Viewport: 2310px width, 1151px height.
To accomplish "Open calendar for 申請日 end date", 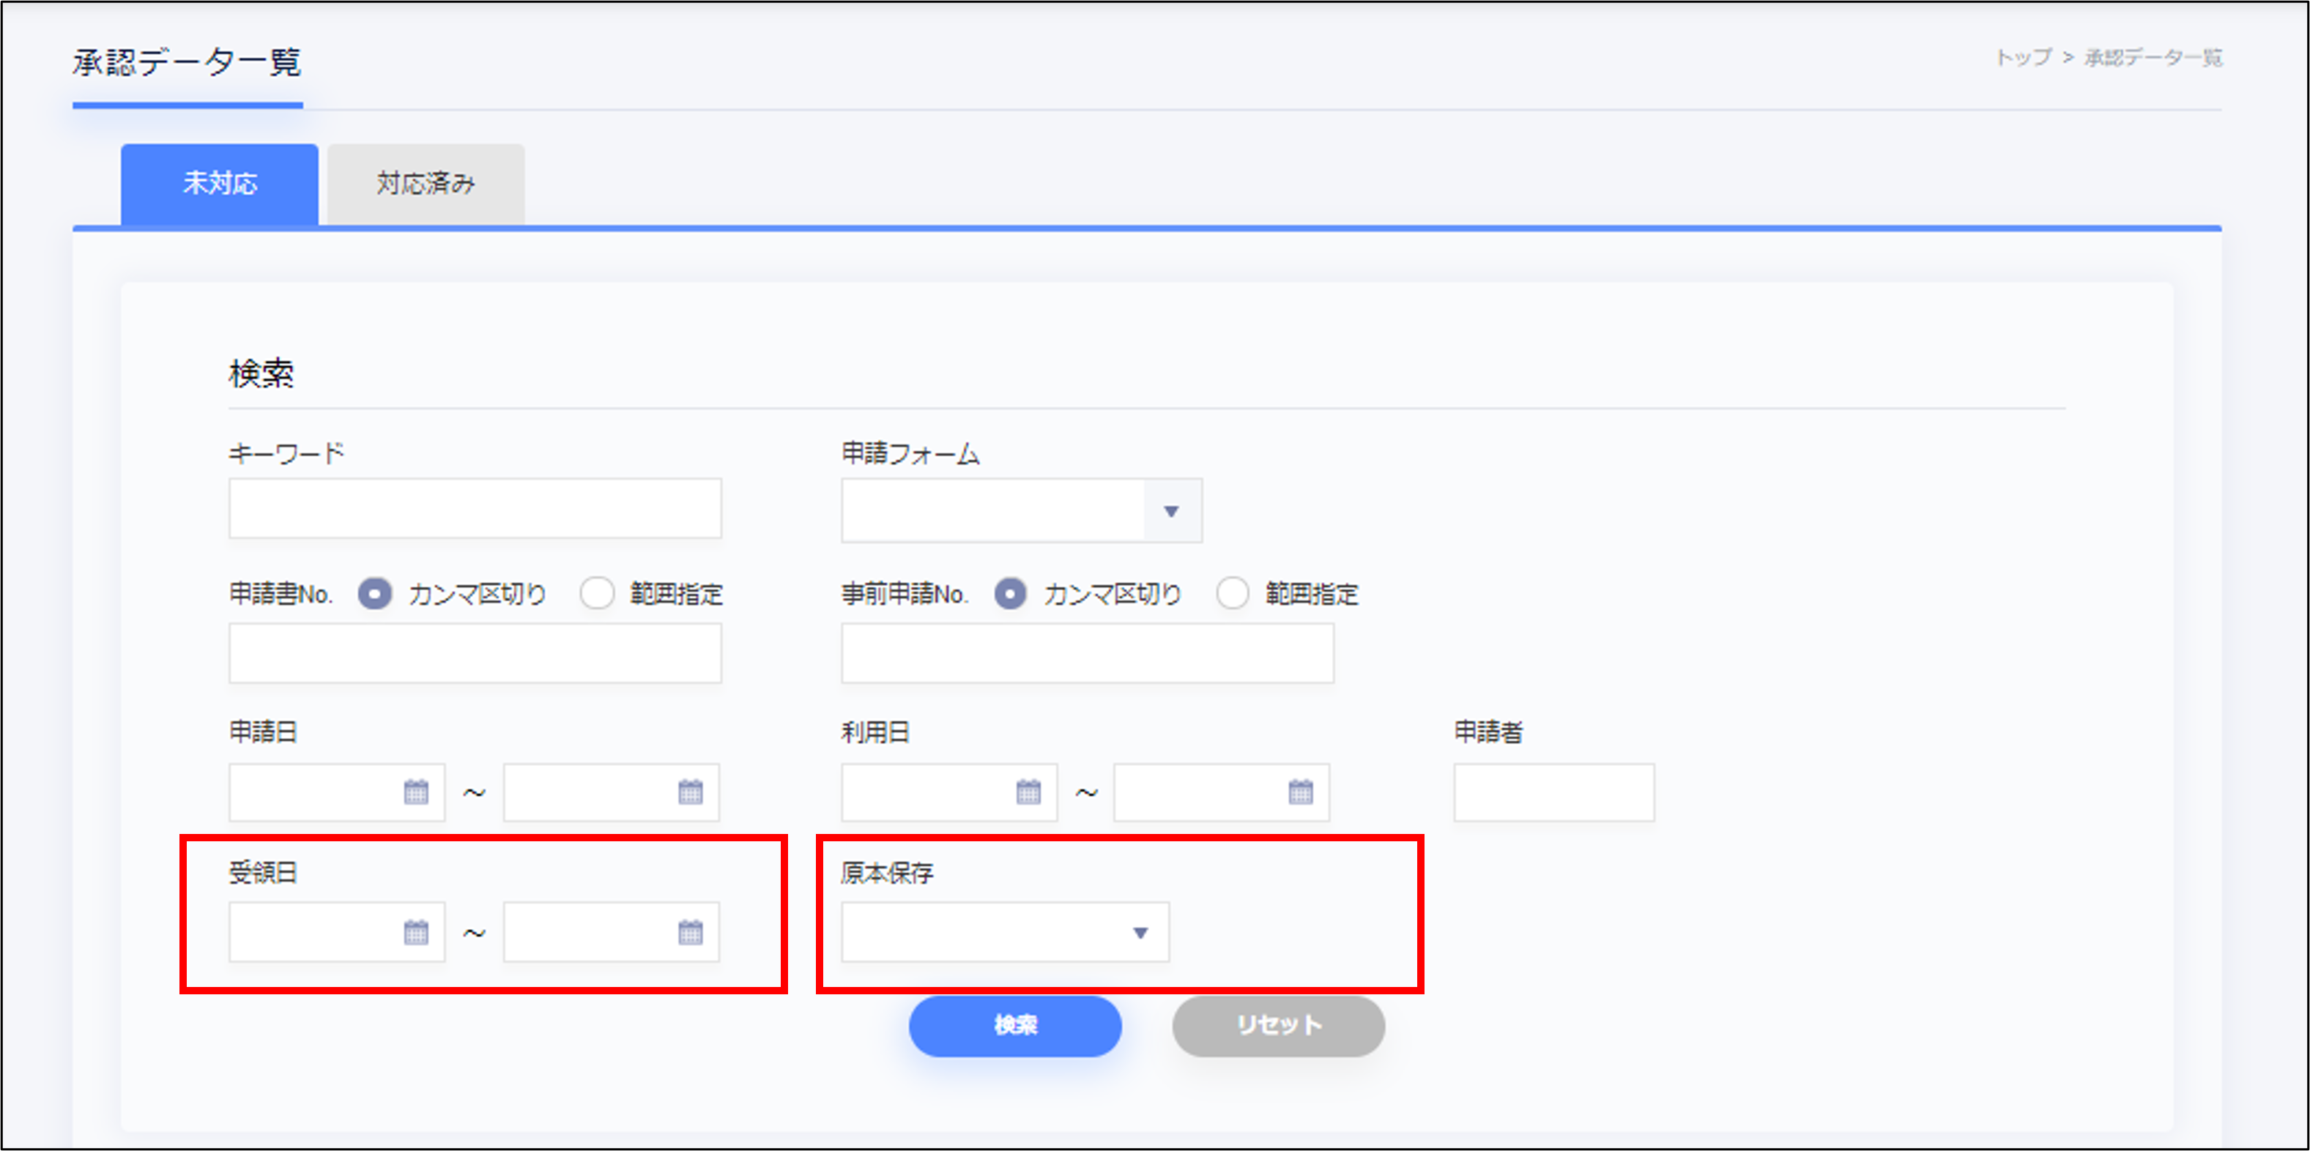I will pyautogui.click(x=690, y=792).
